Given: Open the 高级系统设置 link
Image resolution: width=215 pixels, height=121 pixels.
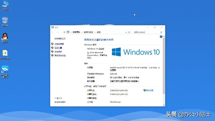Looking at the screenshot, I should 60,56.
